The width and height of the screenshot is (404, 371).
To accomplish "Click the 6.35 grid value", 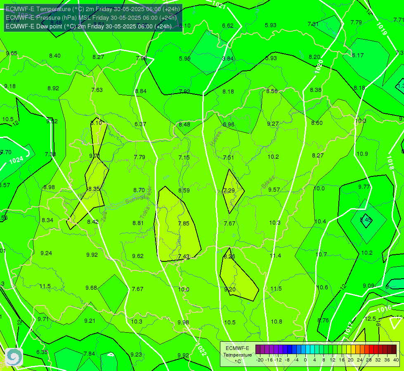I will coord(42,352).
